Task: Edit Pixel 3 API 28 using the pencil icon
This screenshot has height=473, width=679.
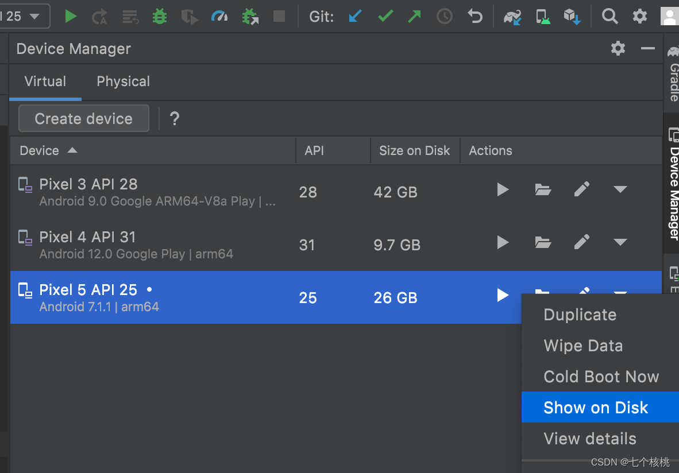Action: coord(582,189)
